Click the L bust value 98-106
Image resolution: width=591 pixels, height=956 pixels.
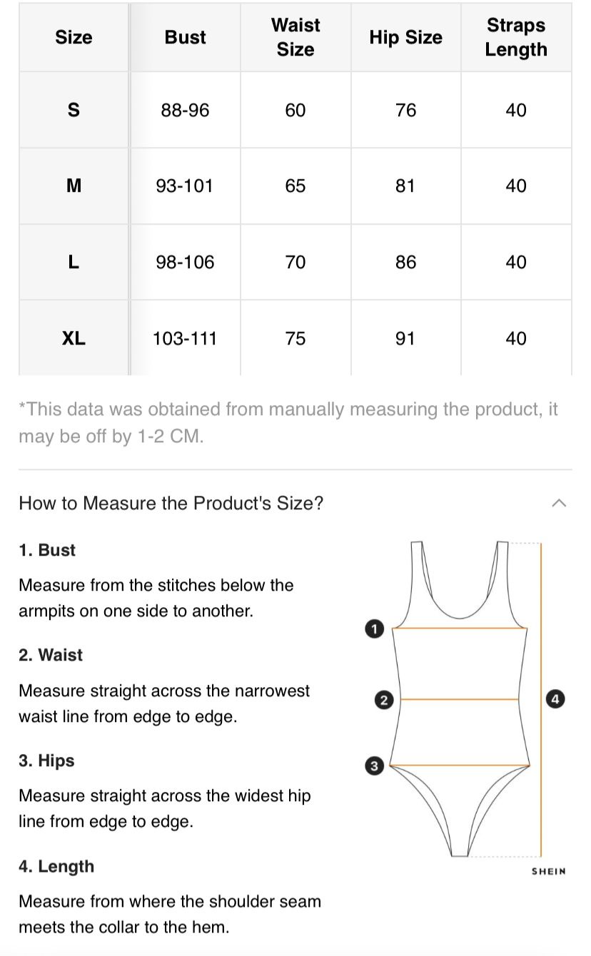[x=185, y=263]
